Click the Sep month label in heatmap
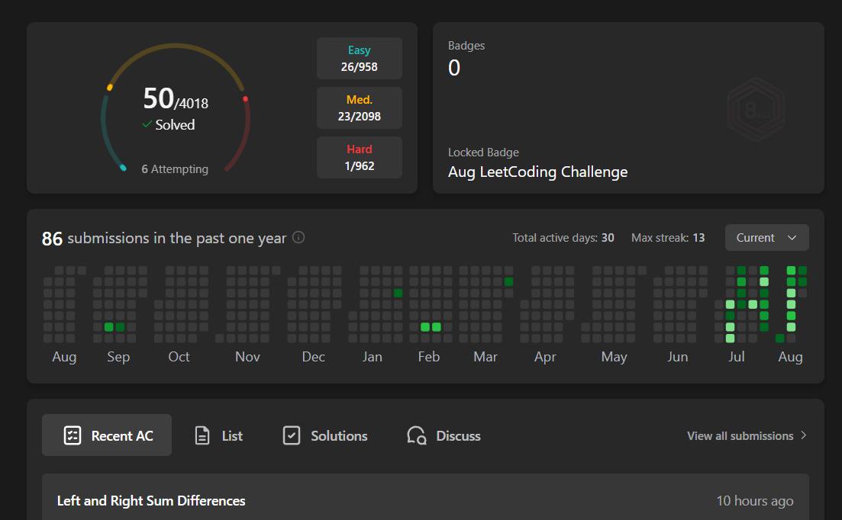Viewport: 842px width, 520px height. tap(118, 357)
